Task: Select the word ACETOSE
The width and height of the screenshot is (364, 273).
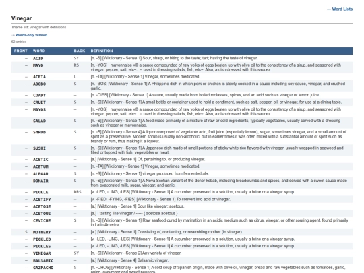Action: pyautogui.click(x=42, y=206)
